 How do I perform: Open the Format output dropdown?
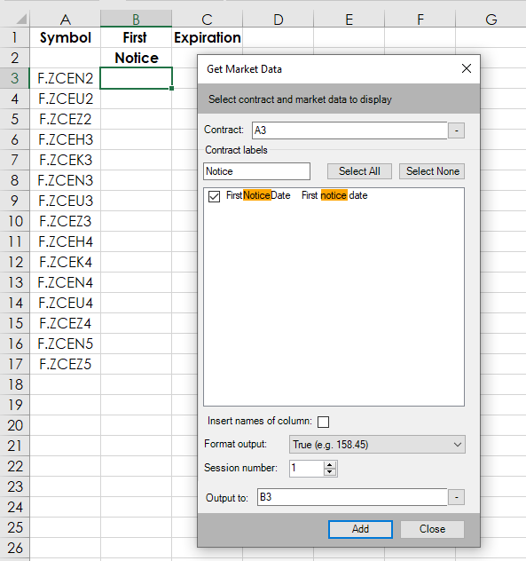pyautogui.click(x=377, y=445)
